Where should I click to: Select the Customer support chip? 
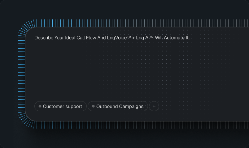(x=60, y=106)
